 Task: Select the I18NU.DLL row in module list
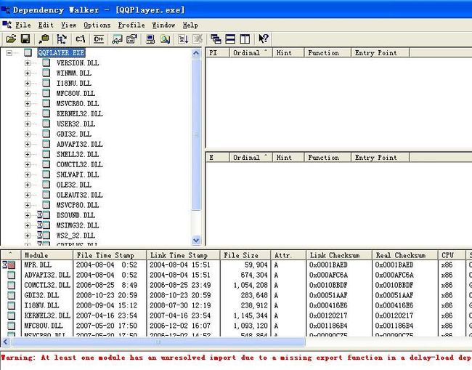click(236, 305)
